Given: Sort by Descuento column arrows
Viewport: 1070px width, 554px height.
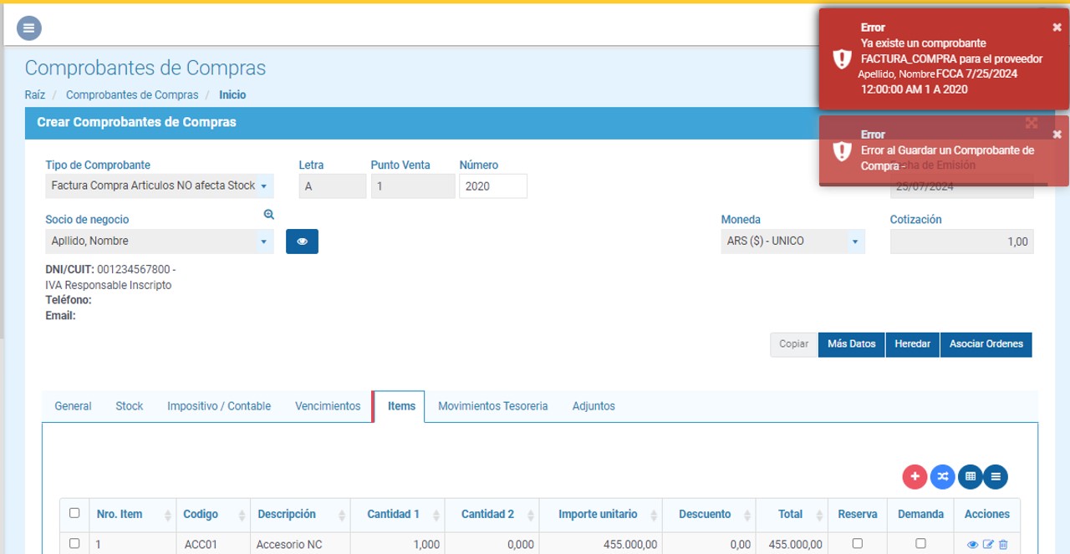Looking at the screenshot, I should (746, 515).
